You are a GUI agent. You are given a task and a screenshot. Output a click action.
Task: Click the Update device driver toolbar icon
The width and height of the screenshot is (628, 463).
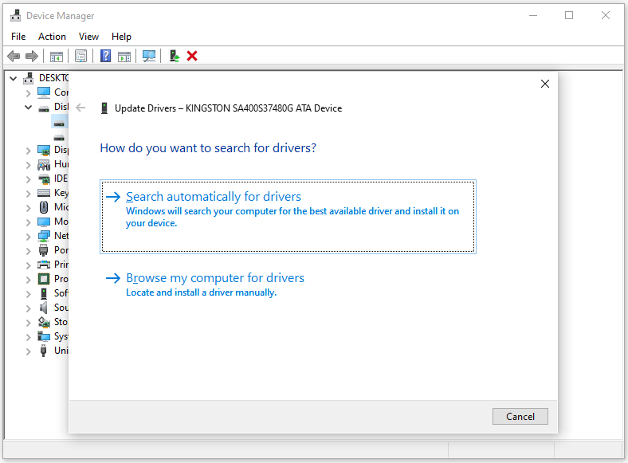pos(175,56)
